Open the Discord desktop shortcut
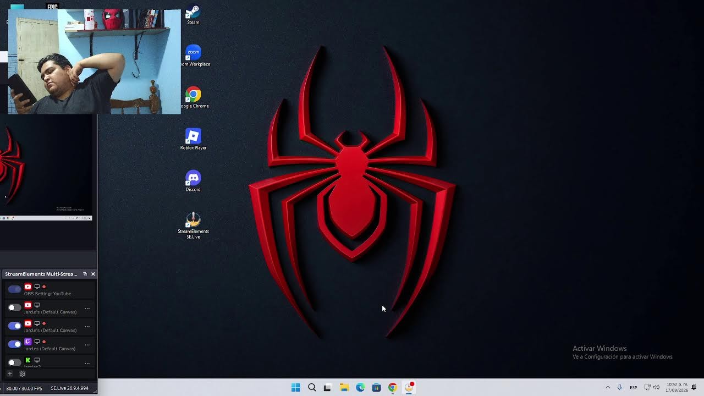This screenshot has height=396, width=704. [193, 182]
